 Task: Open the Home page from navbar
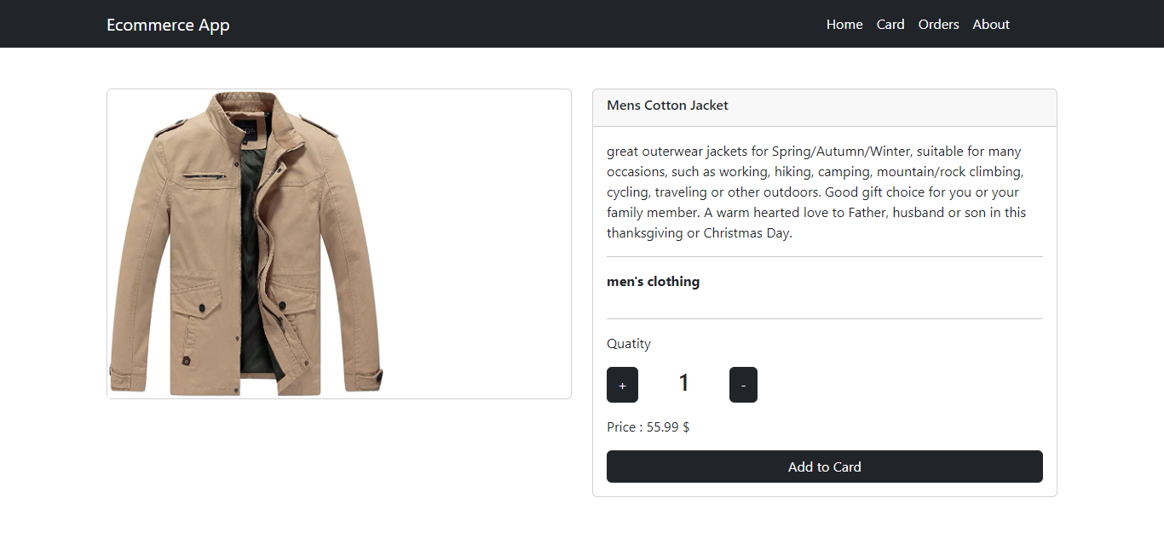pos(844,25)
